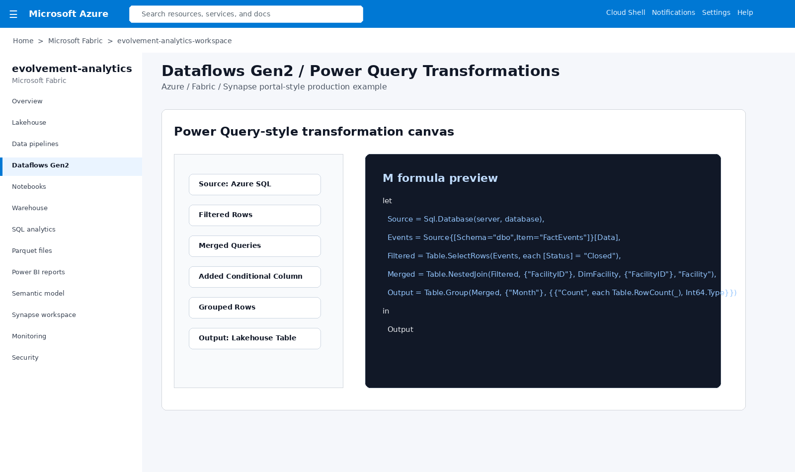Select Overview in the sidebar

[71, 101]
